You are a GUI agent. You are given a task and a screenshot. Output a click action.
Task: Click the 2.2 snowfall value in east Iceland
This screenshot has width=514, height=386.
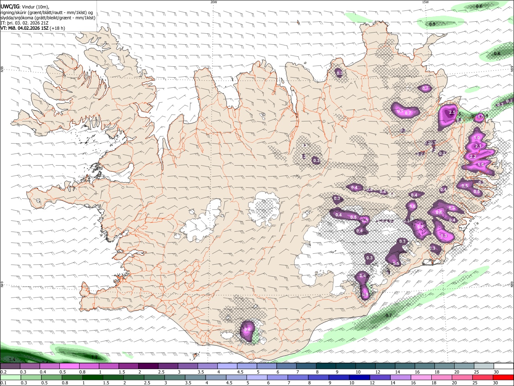(x=473, y=156)
